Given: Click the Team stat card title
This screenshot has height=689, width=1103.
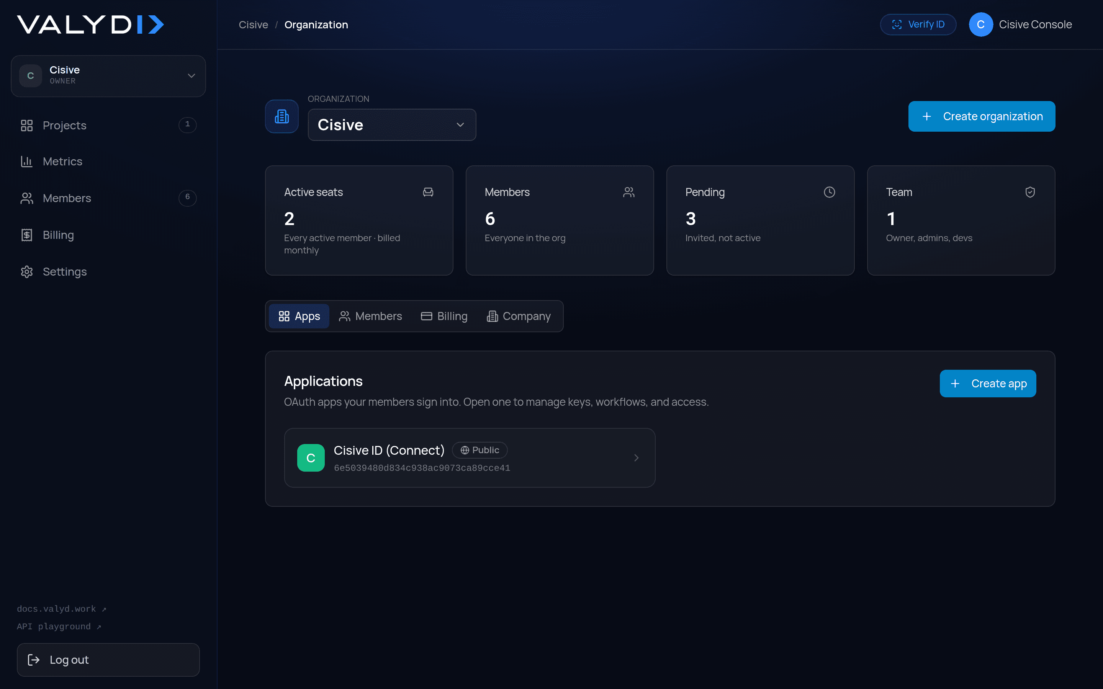Looking at the screenshot, I should 899,192.
